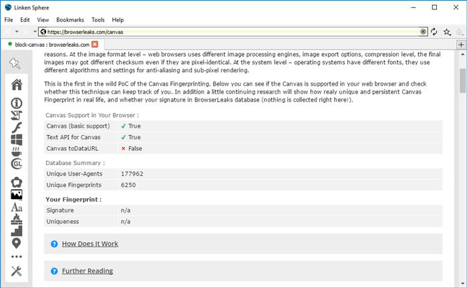Close the block-canvas tab
Viewport: 467px width, 288px height.
pos(95,44)
